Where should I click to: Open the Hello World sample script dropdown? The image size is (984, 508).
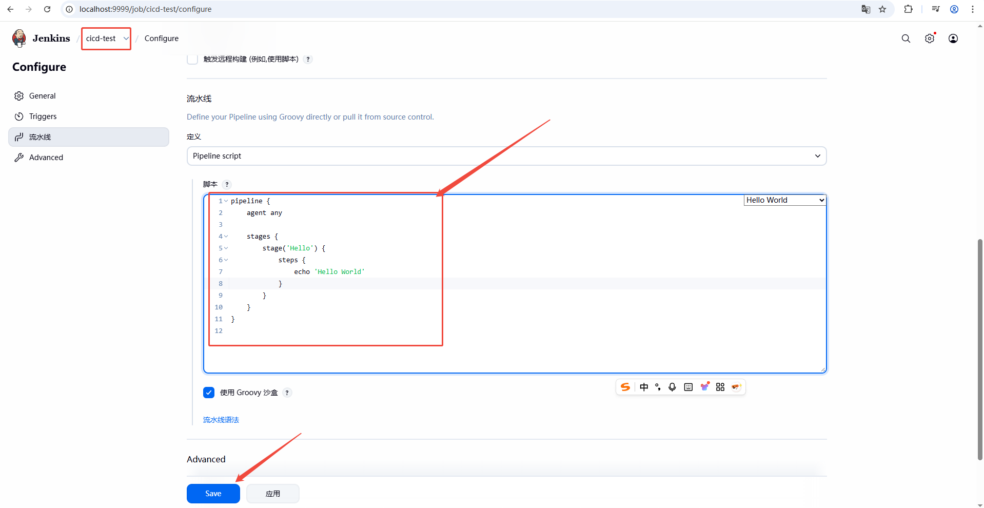click(784, 200)
